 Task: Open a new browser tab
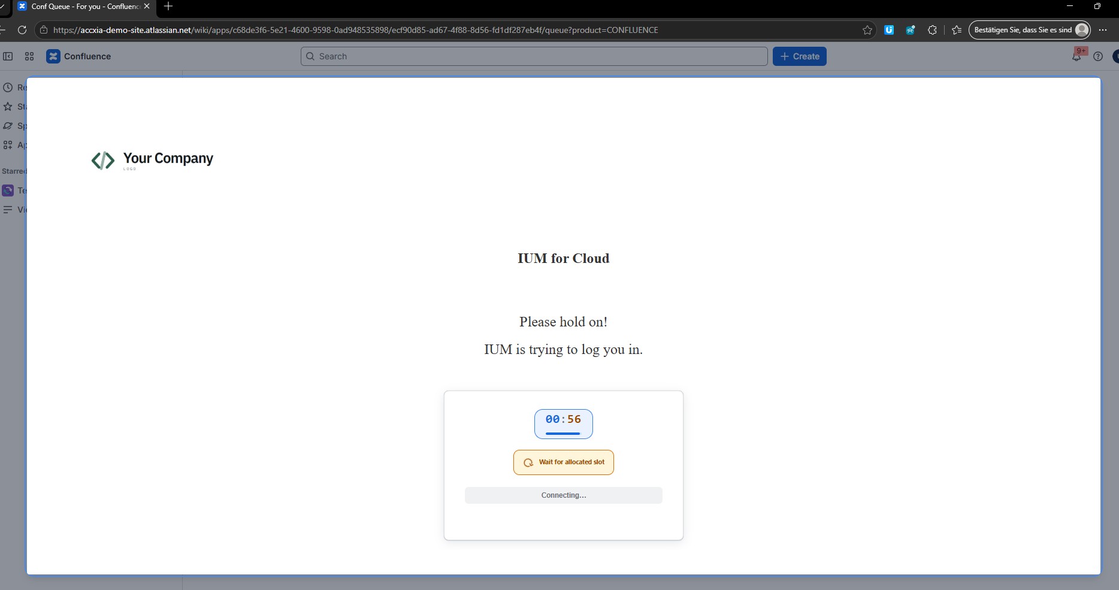168,7
